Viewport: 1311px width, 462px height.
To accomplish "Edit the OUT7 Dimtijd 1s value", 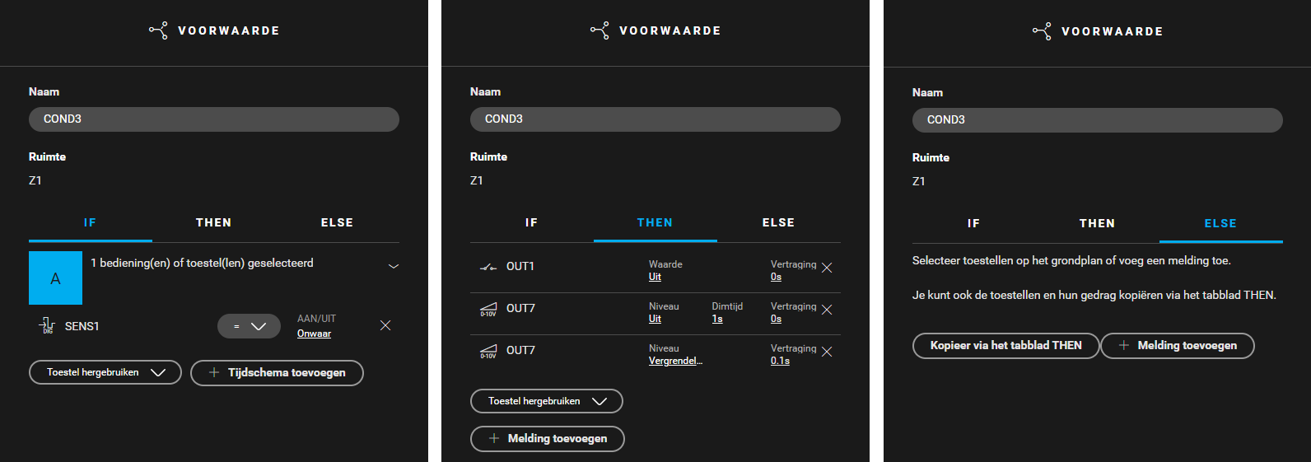I will 717,319.
